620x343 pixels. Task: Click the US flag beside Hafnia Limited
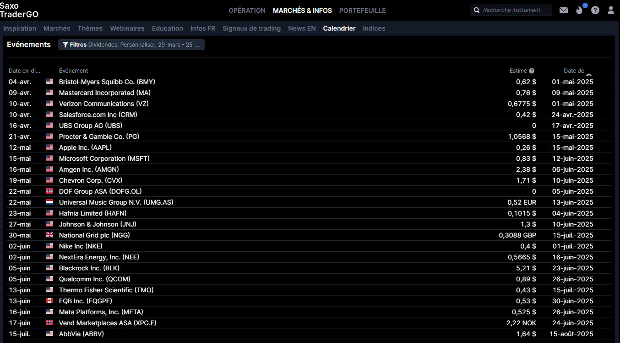click(49, 213)
